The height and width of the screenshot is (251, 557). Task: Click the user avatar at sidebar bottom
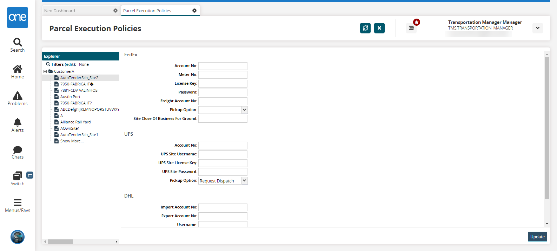[18, 237]
